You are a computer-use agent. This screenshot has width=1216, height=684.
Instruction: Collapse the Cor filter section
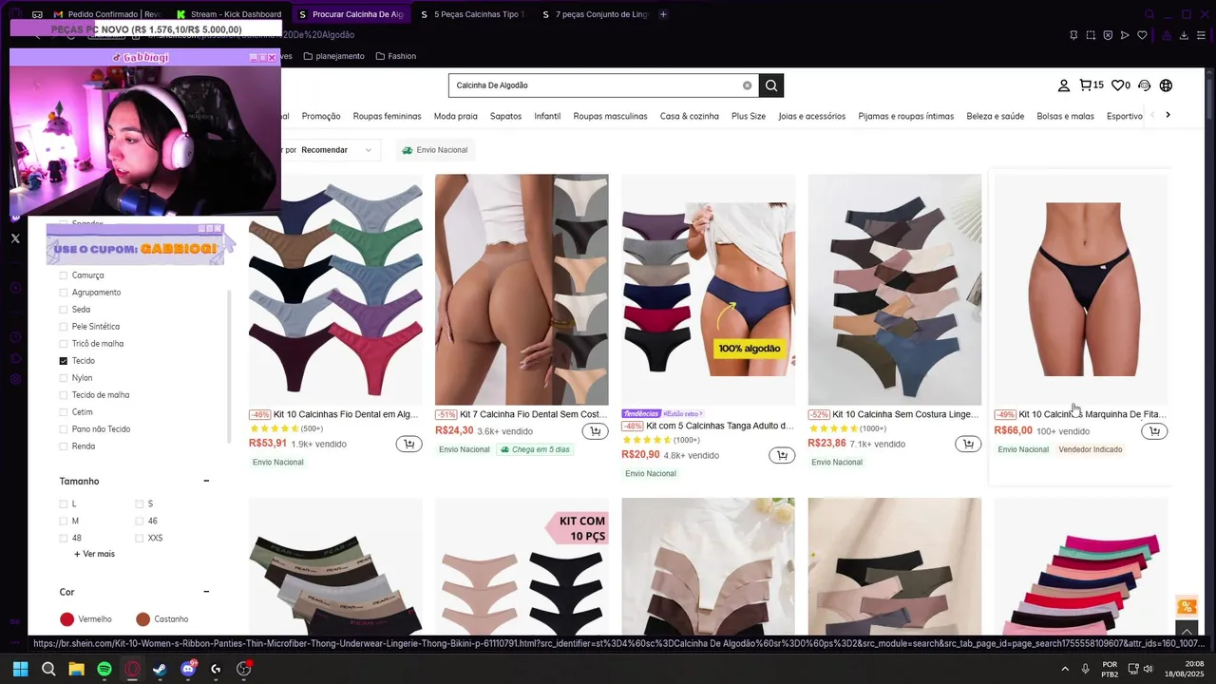pyautogui.click(x=206, y=592)
